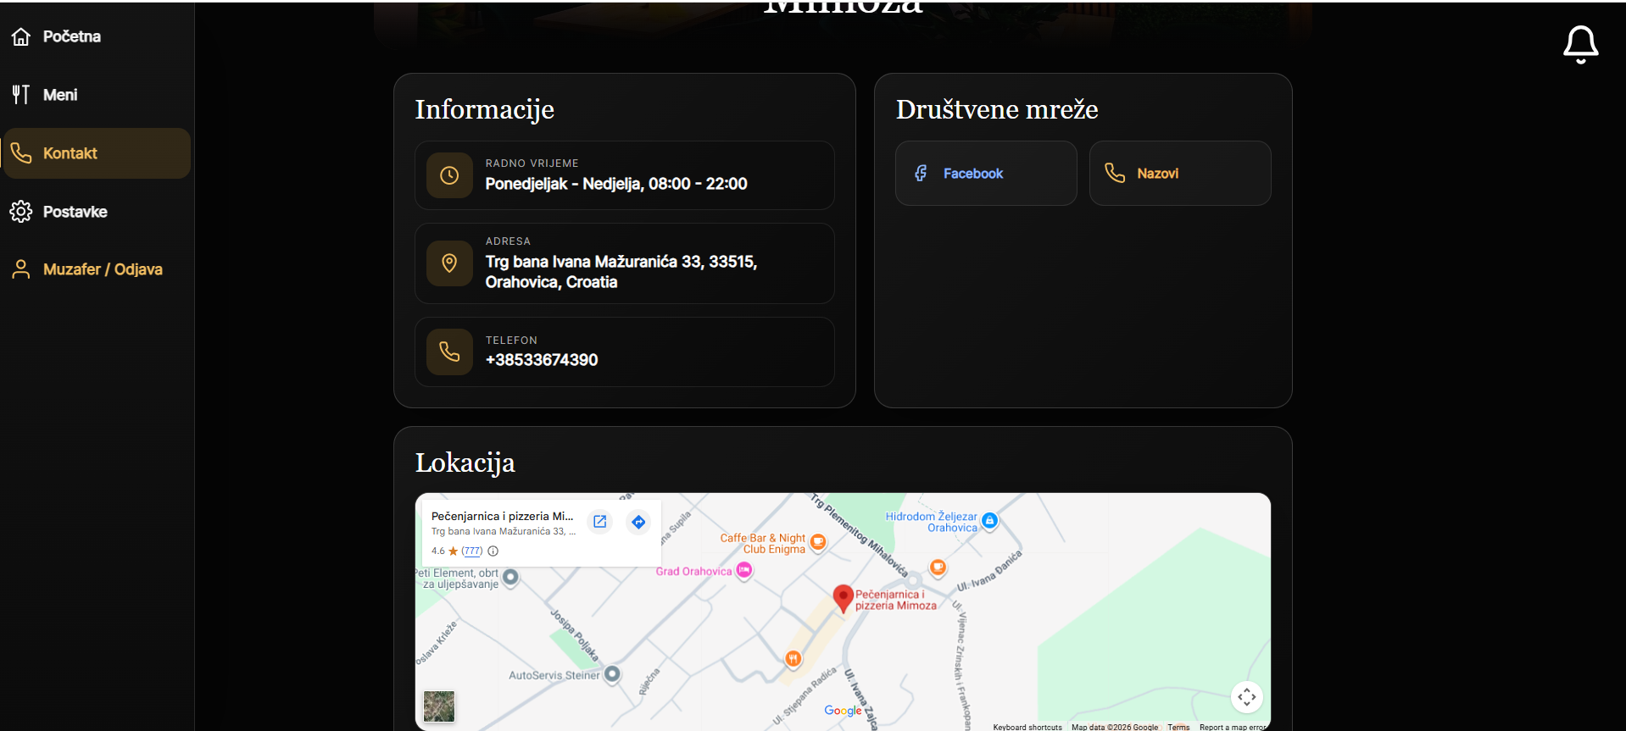Open the notifications bell icon
The width and height of the screenshot is (1626, 731).
1580,44
